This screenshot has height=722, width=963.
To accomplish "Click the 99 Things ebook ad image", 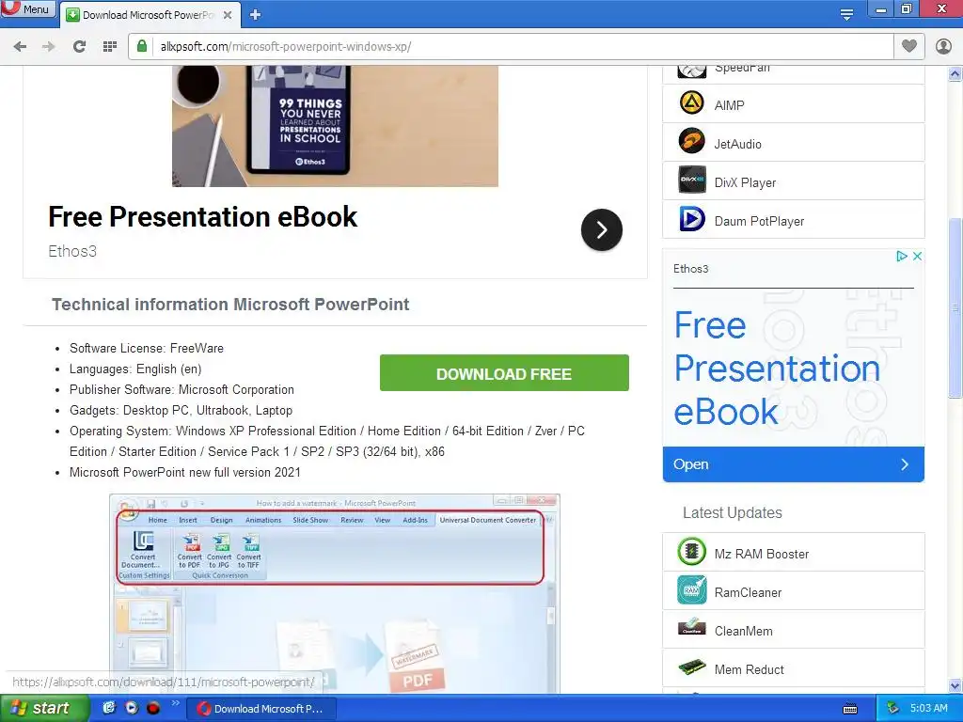I will coord(335,126).
